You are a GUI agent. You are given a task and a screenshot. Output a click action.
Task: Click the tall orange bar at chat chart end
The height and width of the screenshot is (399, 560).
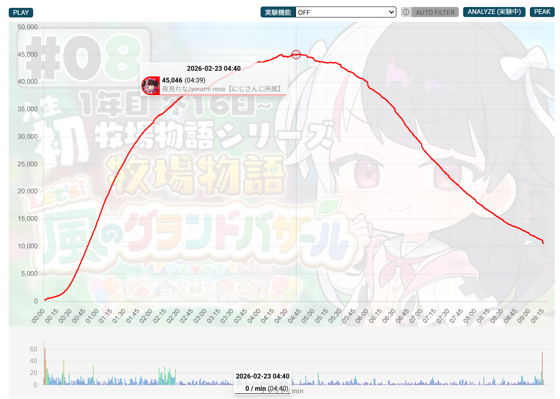[x=542, y=368]
